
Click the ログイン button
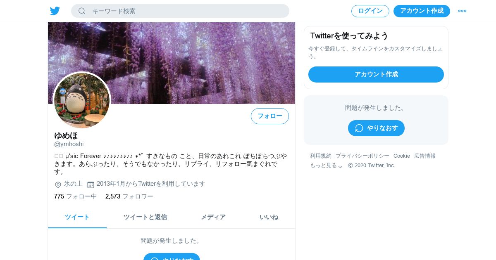[370, 11]
